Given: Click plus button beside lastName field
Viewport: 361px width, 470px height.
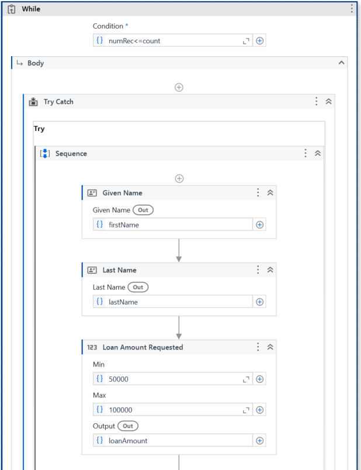Looking at the screenshot, I should 260,302.
